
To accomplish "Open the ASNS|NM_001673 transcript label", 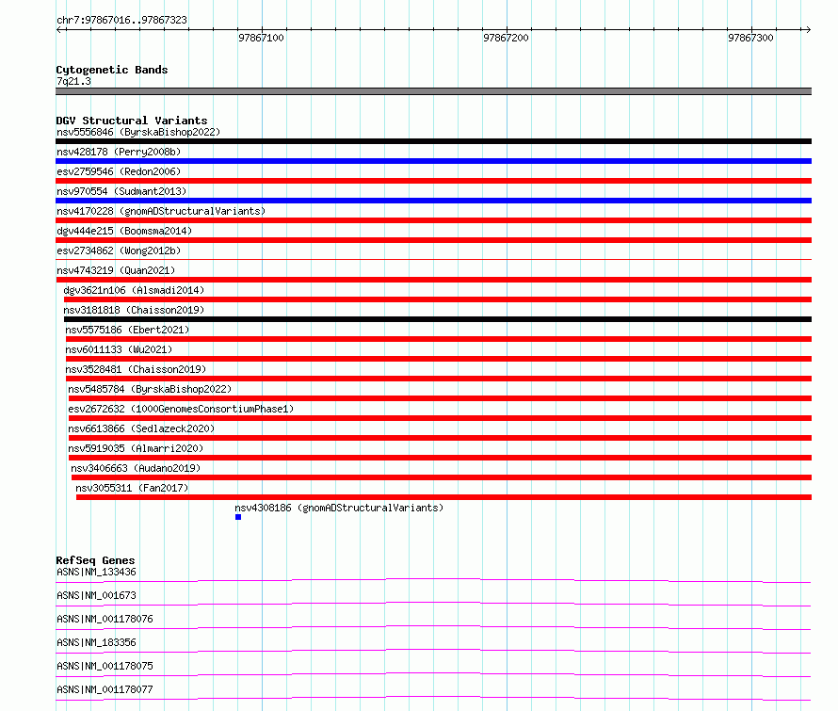I will click(x=96, y=595).
